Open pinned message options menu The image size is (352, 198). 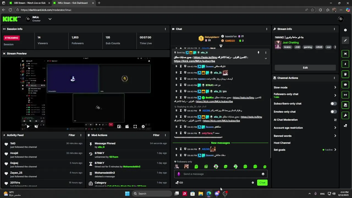(266, 53)
